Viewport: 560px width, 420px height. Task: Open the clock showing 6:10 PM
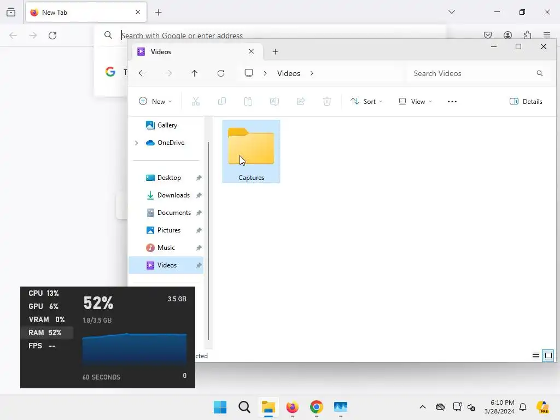(499, 407)
